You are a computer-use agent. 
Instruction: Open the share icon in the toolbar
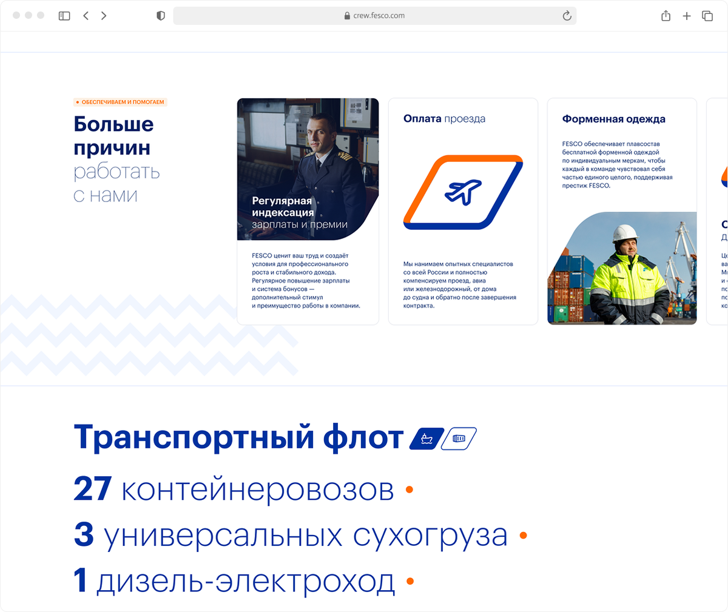(666, 16)
